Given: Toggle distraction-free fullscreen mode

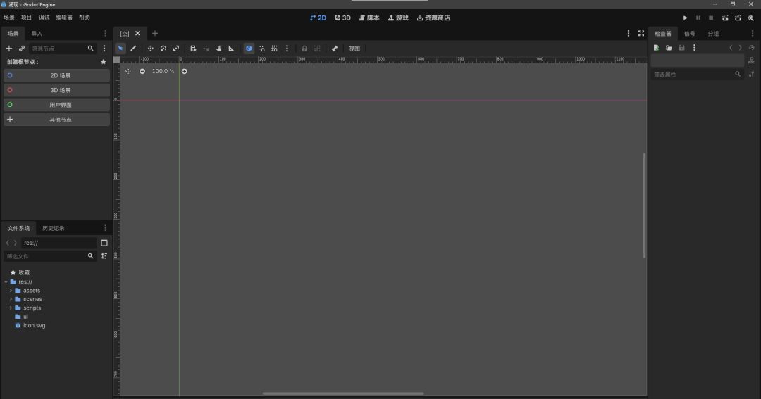Looking at the screenshot, I should (641, 34).
